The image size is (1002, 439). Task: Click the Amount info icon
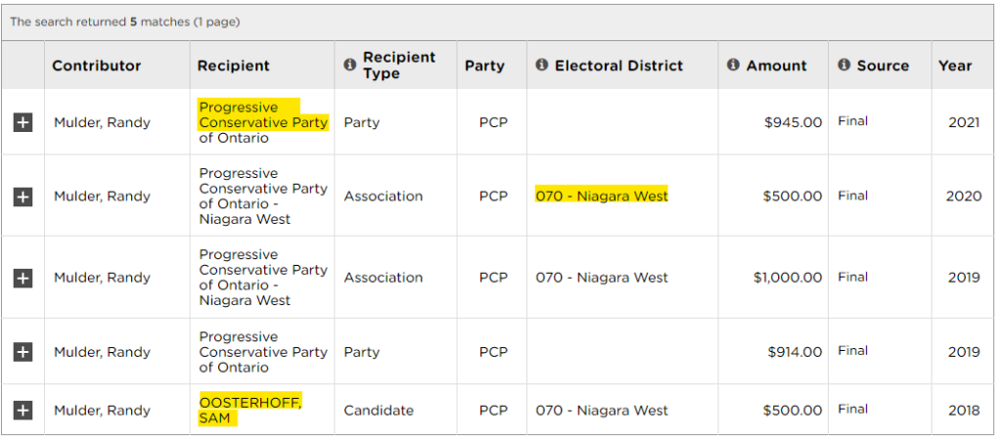click(x=733, y=66)
